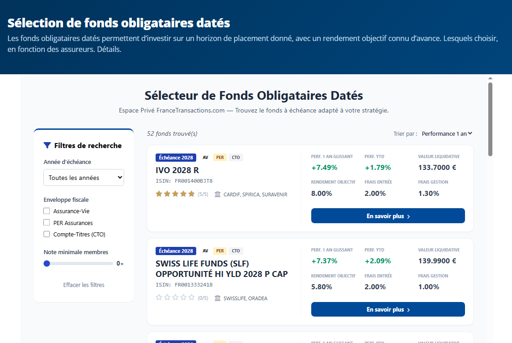
Task: Click the 1.30% frais gestion value
Action: [x=429, y=193]
